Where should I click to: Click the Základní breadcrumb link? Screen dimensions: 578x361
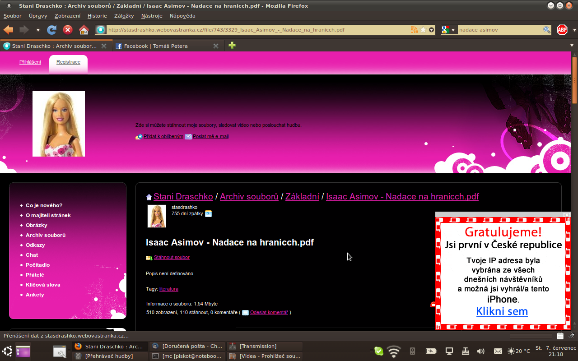coord(302,196)
